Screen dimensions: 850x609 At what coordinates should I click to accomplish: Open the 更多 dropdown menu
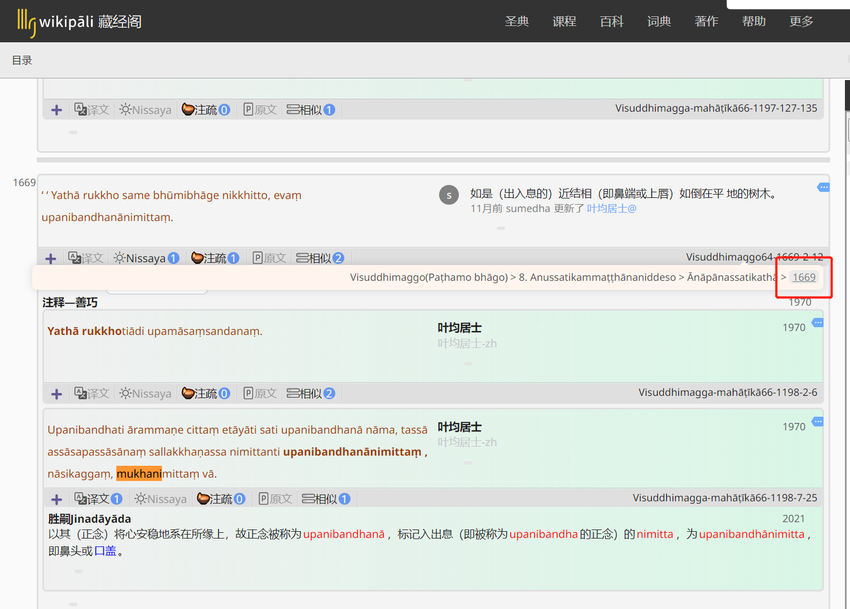pos(801,21)
